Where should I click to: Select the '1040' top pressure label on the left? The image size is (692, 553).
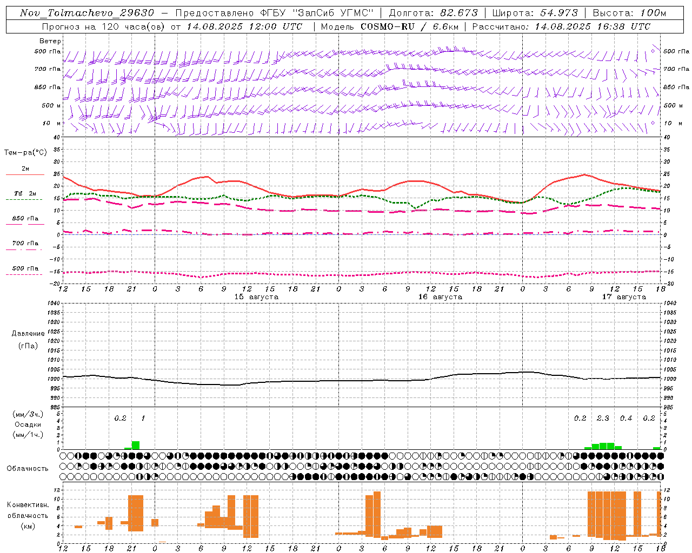54,304
